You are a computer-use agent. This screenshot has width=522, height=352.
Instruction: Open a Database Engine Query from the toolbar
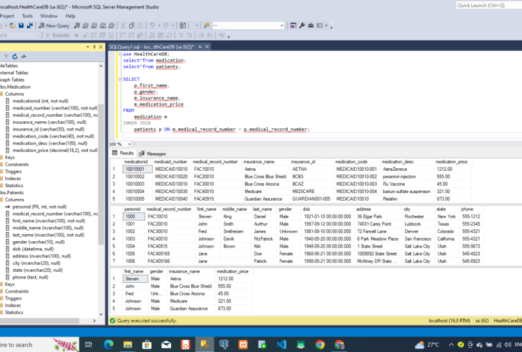point(77,25)
